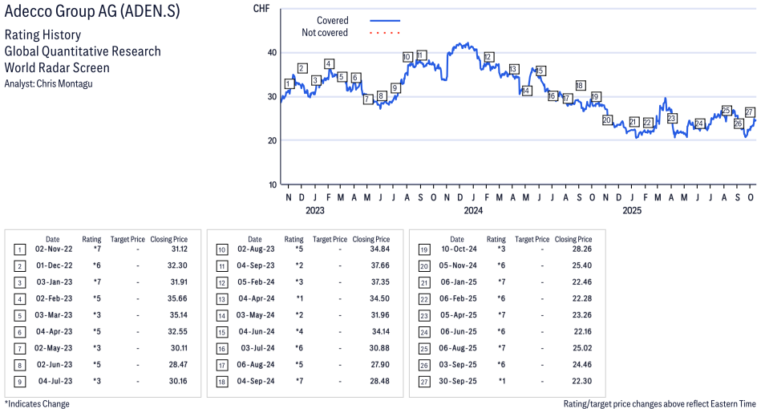Click the World Radar Screen text
The height and width of the screenshot is (409, 765).
(56, 67)
